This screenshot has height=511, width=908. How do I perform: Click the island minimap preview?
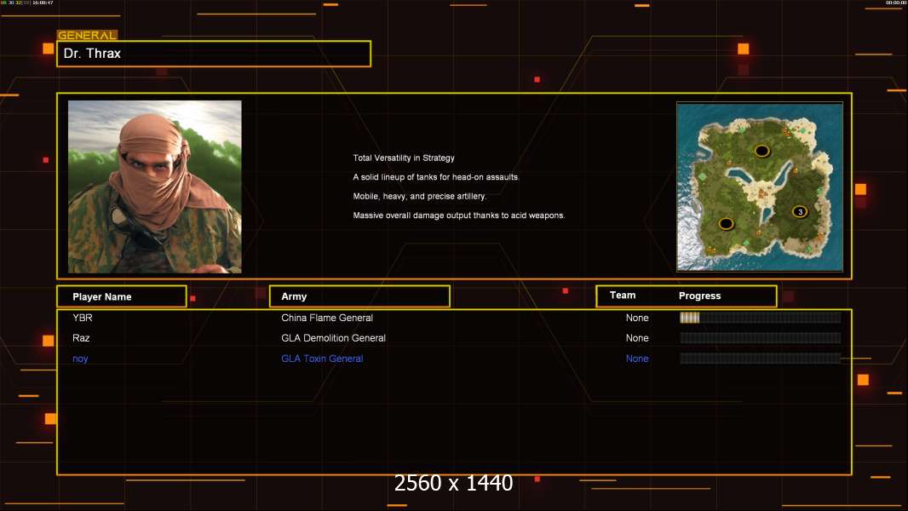point(760,187)
